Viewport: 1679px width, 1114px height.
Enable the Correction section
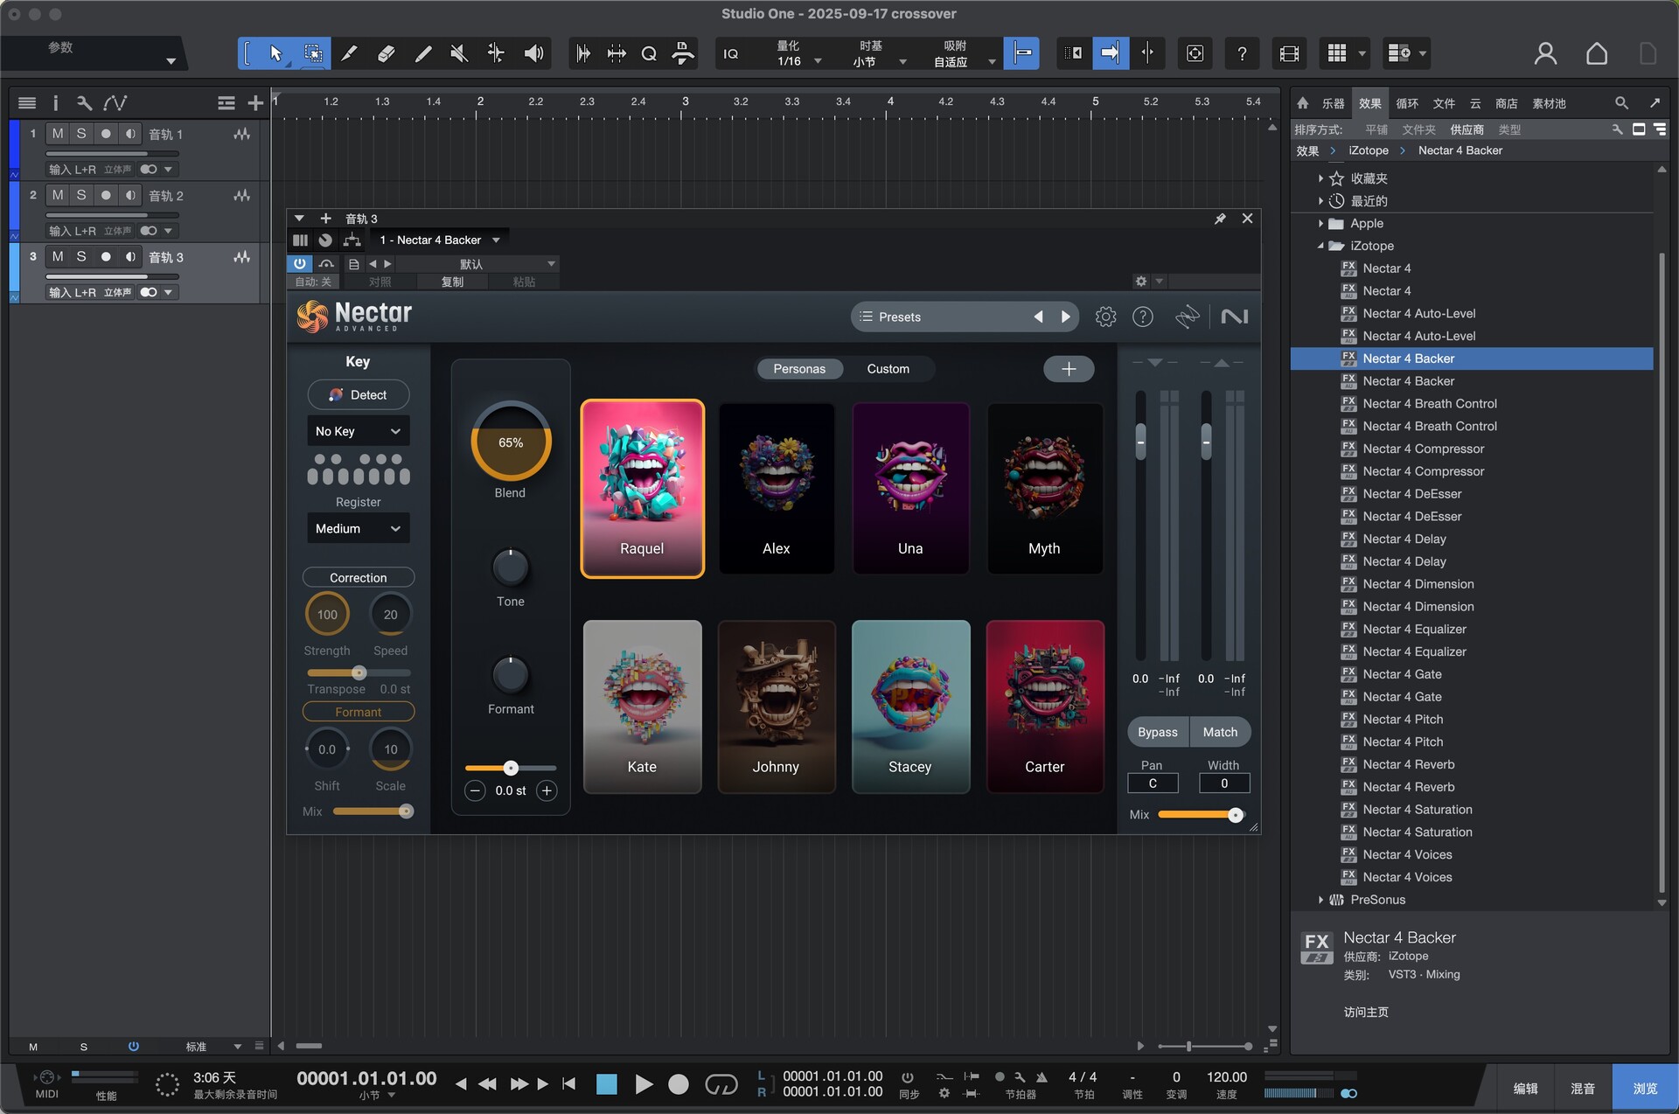(x=359, y=577)
